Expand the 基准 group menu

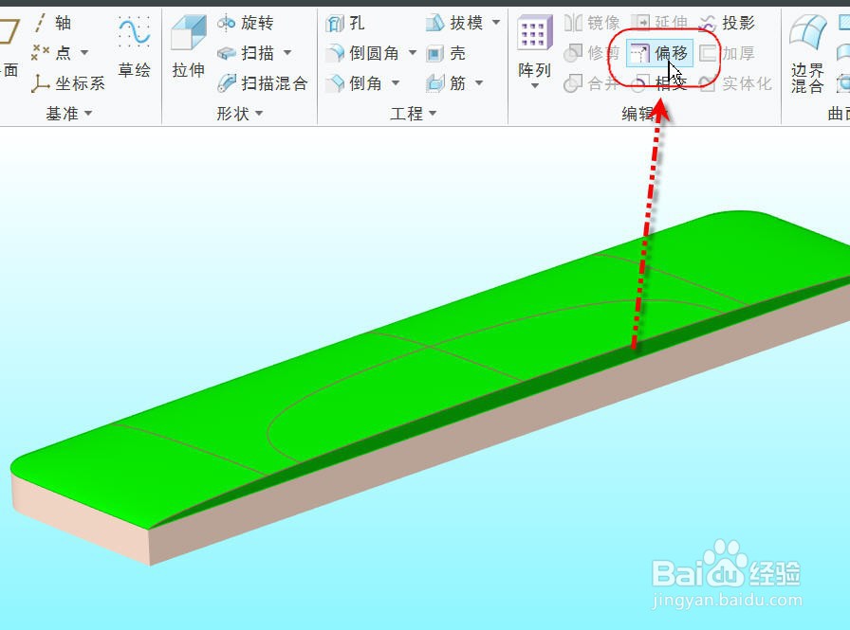pos(69,113)
